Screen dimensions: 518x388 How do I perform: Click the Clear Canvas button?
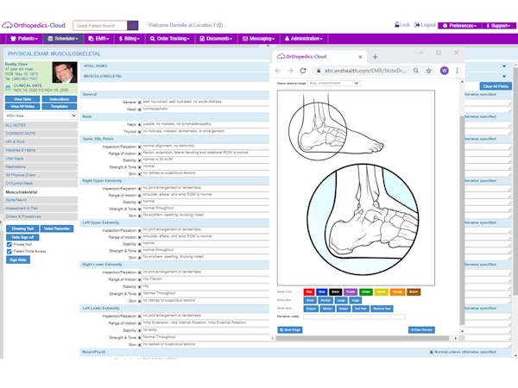421,330
